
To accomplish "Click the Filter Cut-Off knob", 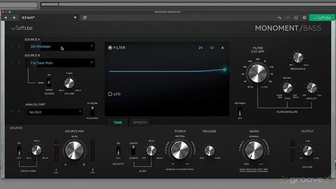I will 258,73.
